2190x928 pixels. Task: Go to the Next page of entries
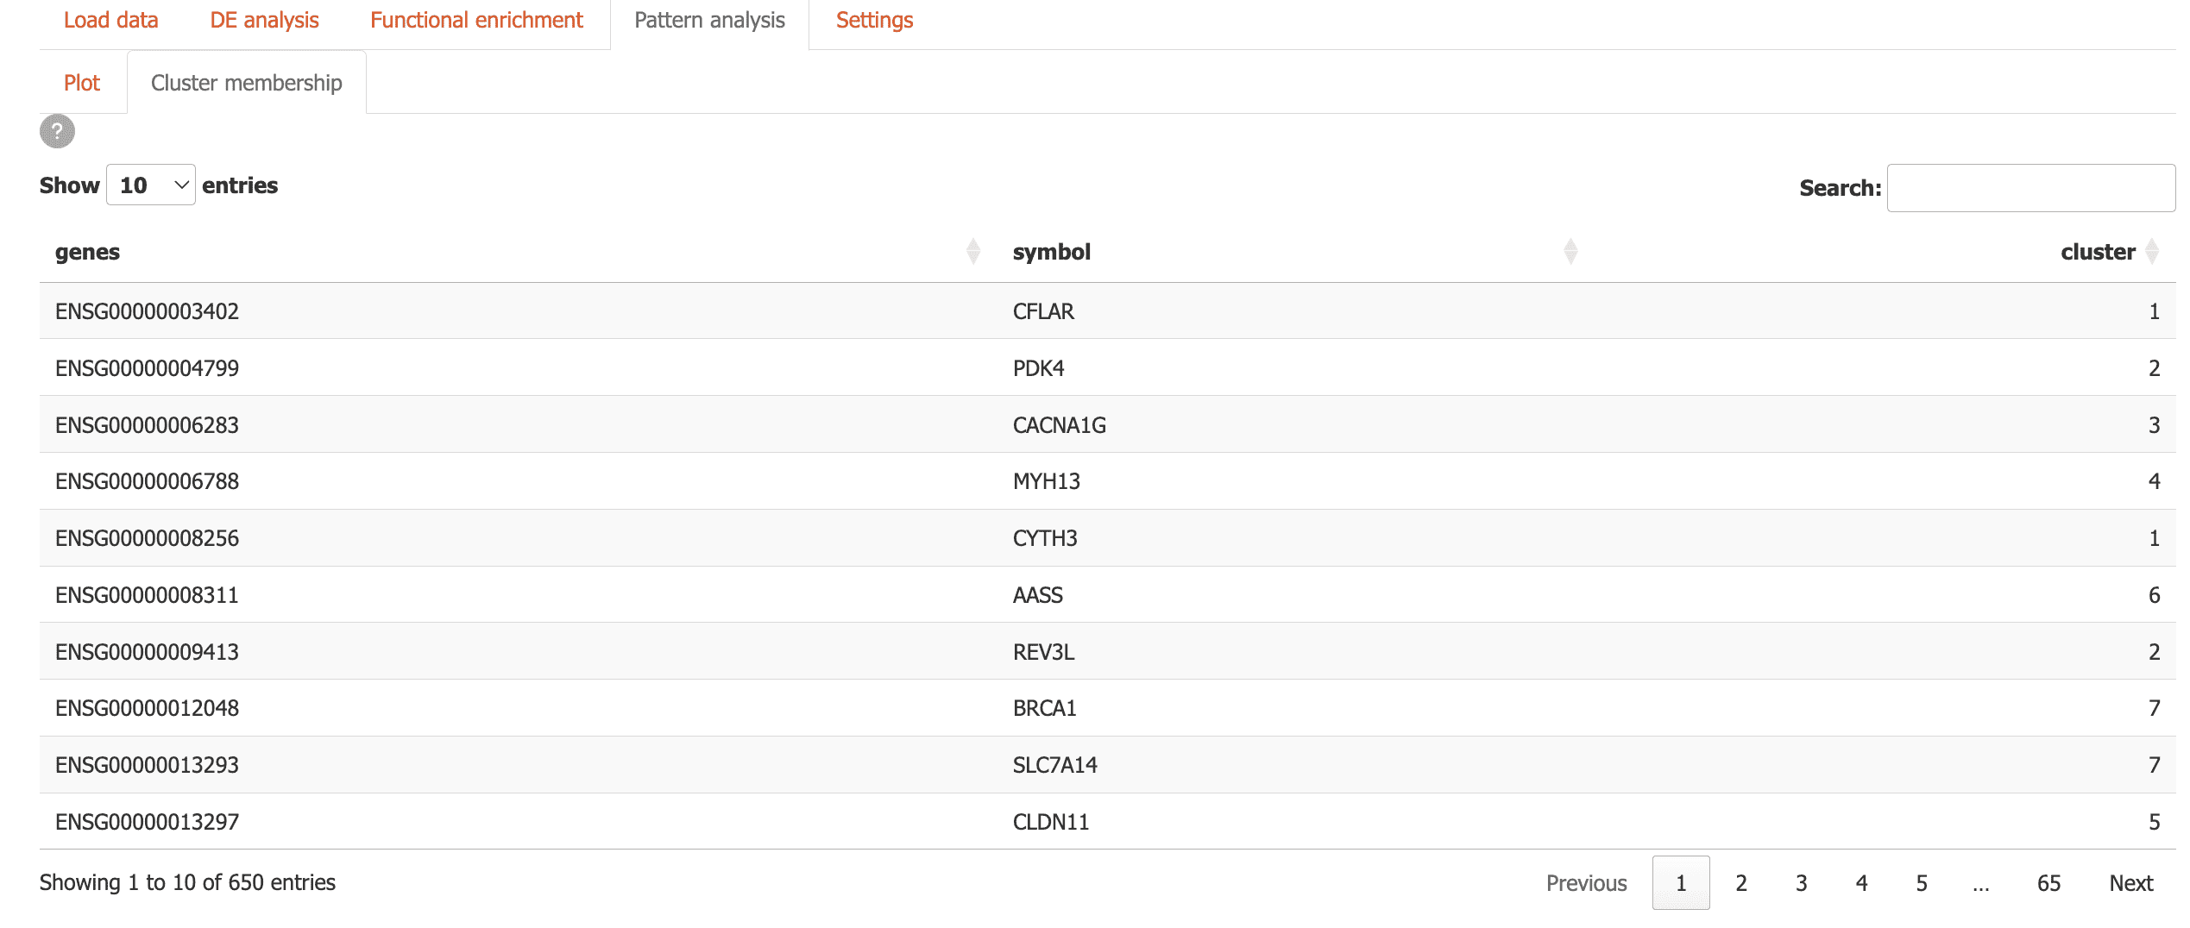tap(2130, 883)
